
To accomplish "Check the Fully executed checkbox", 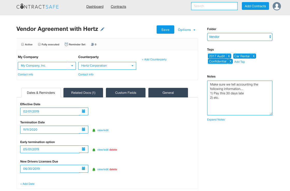I will [x=40, y=44].
